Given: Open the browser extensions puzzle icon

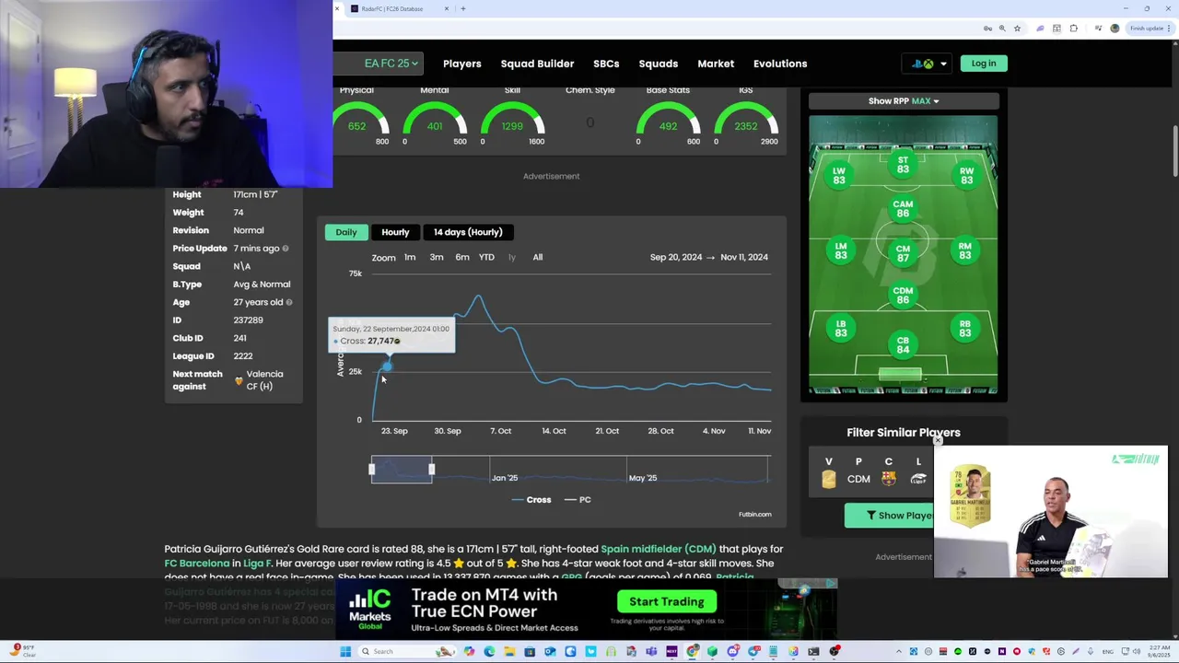Looking at the screenshot, I should (1073, 29).
